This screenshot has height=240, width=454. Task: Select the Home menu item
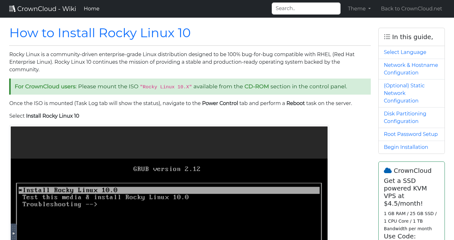click(91, 9)
